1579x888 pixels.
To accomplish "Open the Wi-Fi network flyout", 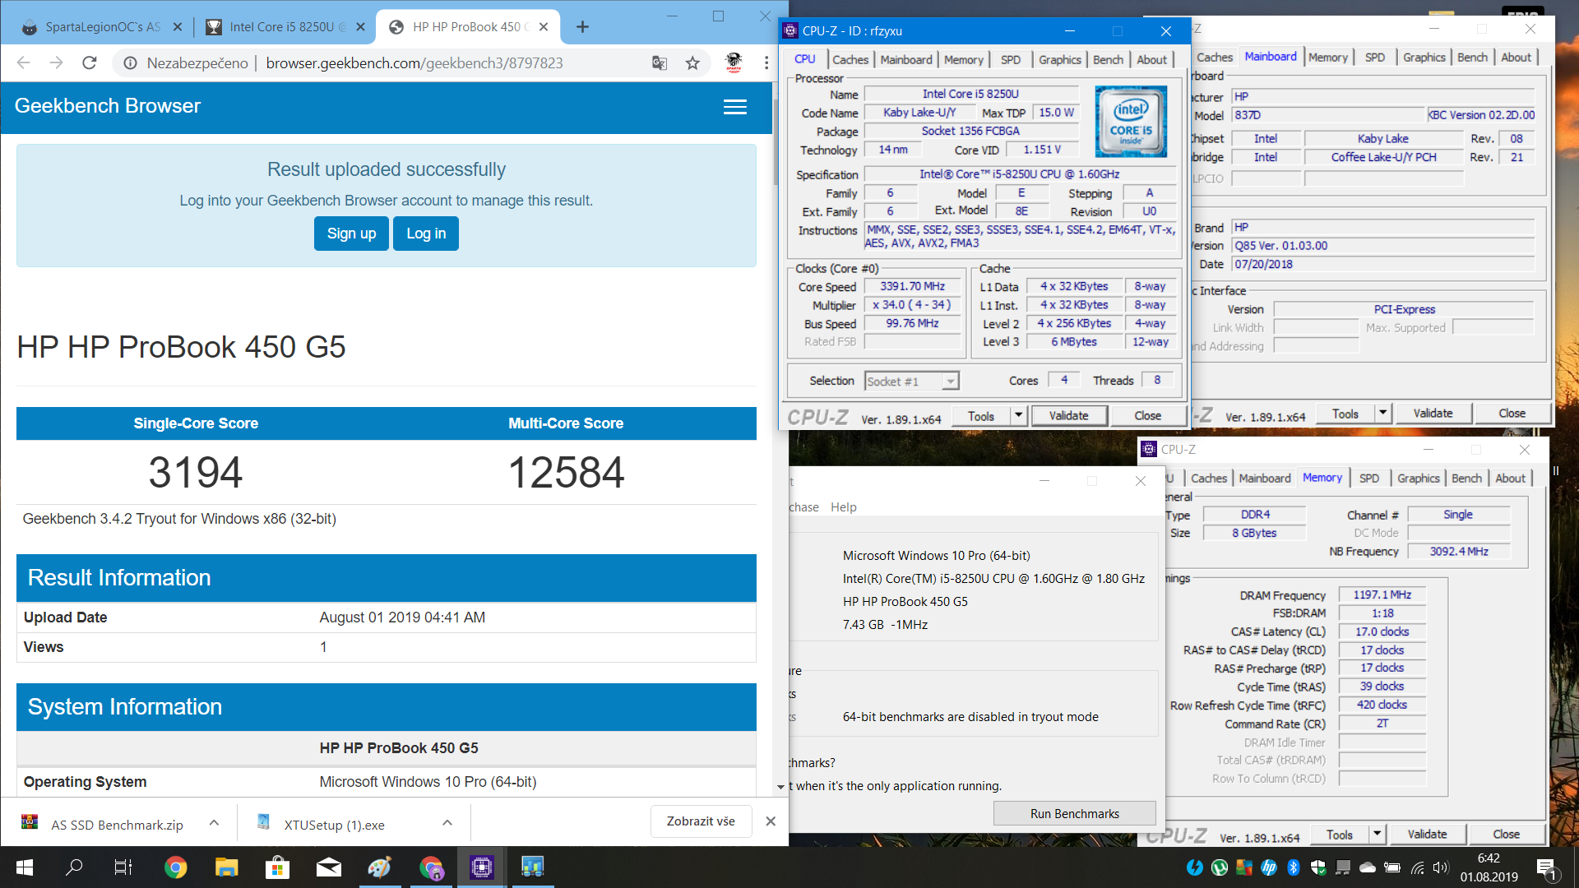I will click(1418, 867).
